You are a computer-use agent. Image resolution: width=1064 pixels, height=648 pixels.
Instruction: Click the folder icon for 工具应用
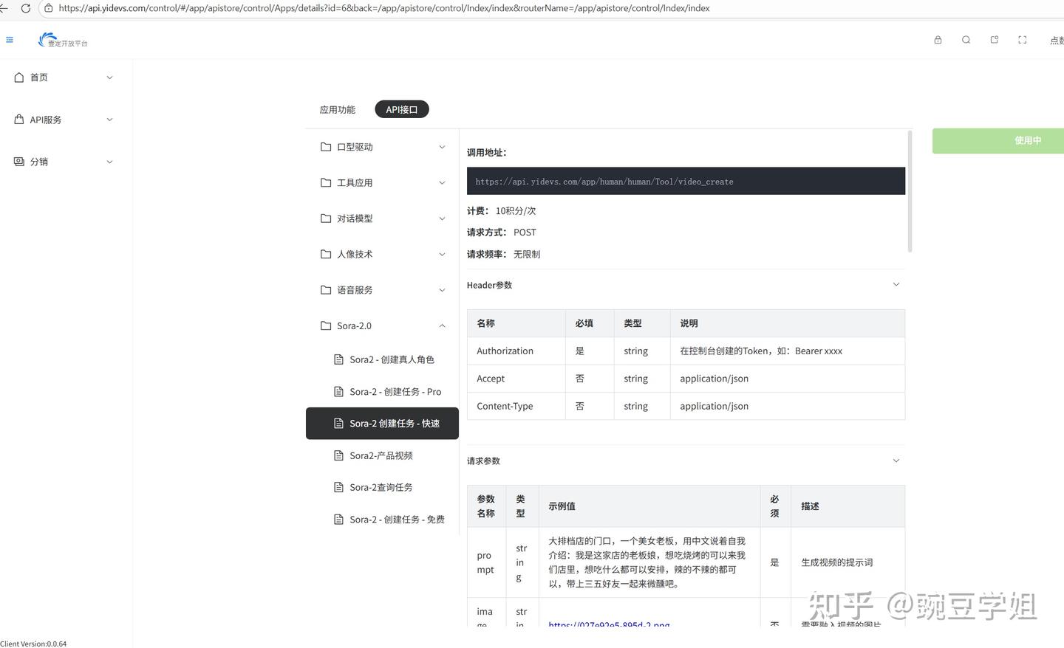pos(326,182)
